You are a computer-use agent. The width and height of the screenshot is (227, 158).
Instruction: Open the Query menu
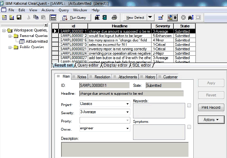[64, 10]
